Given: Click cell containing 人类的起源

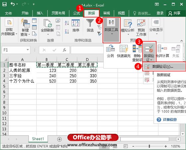Looking at the screenshot, I should pos(22,71).
